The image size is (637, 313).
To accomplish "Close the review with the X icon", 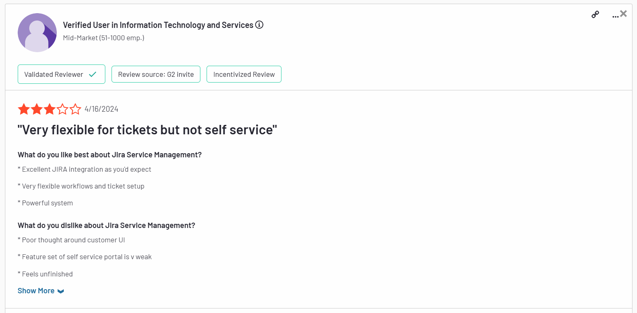I will pos(624,14).
